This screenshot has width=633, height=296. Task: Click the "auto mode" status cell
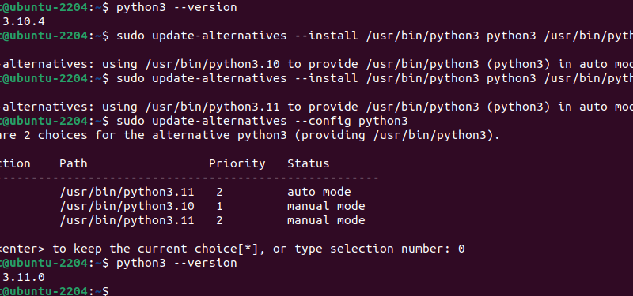point(319,192)
